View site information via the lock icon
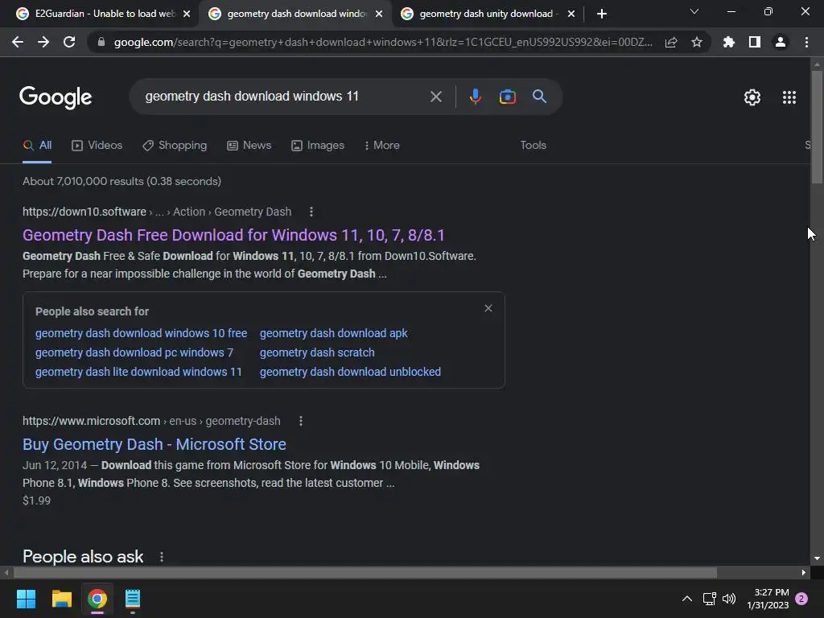The width and height of the screenshot is (824, 618). [101, 42]
